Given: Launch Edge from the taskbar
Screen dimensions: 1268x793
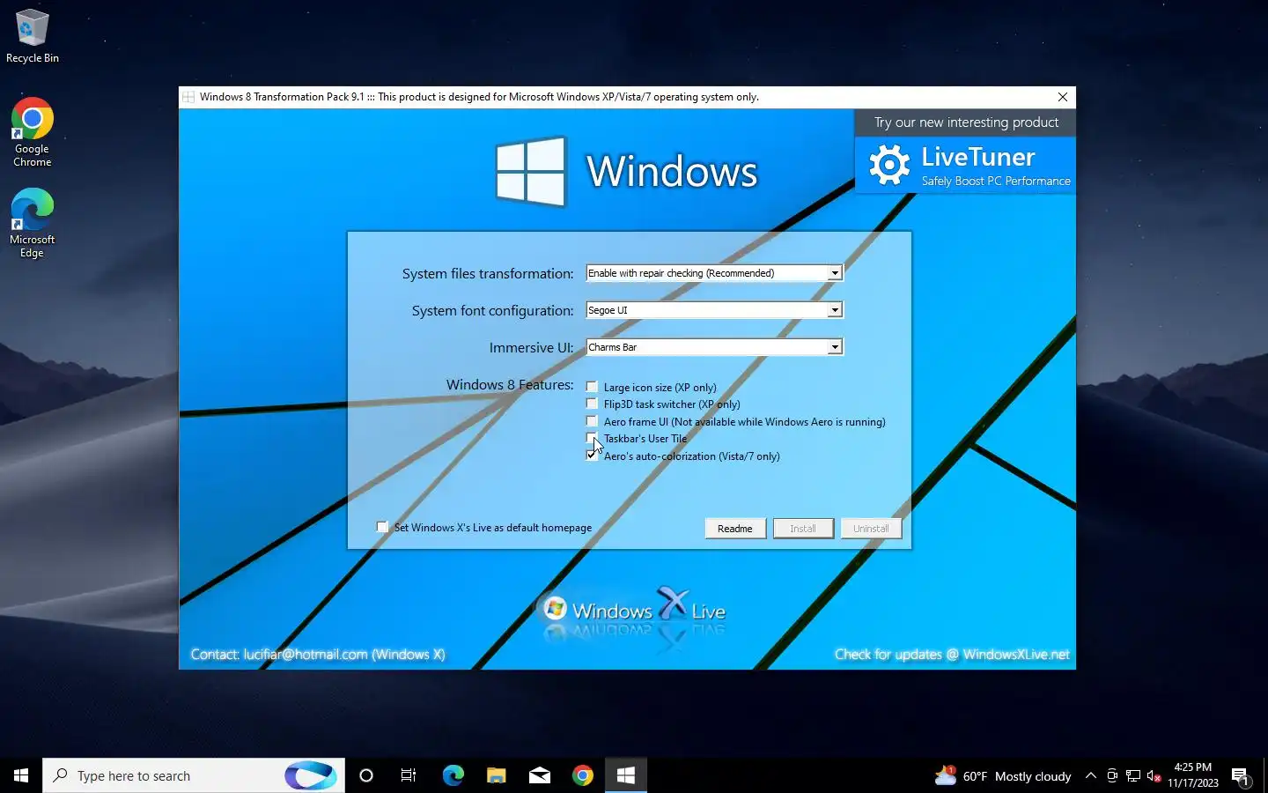Looking at the screenshot, I should pos(453,775).
